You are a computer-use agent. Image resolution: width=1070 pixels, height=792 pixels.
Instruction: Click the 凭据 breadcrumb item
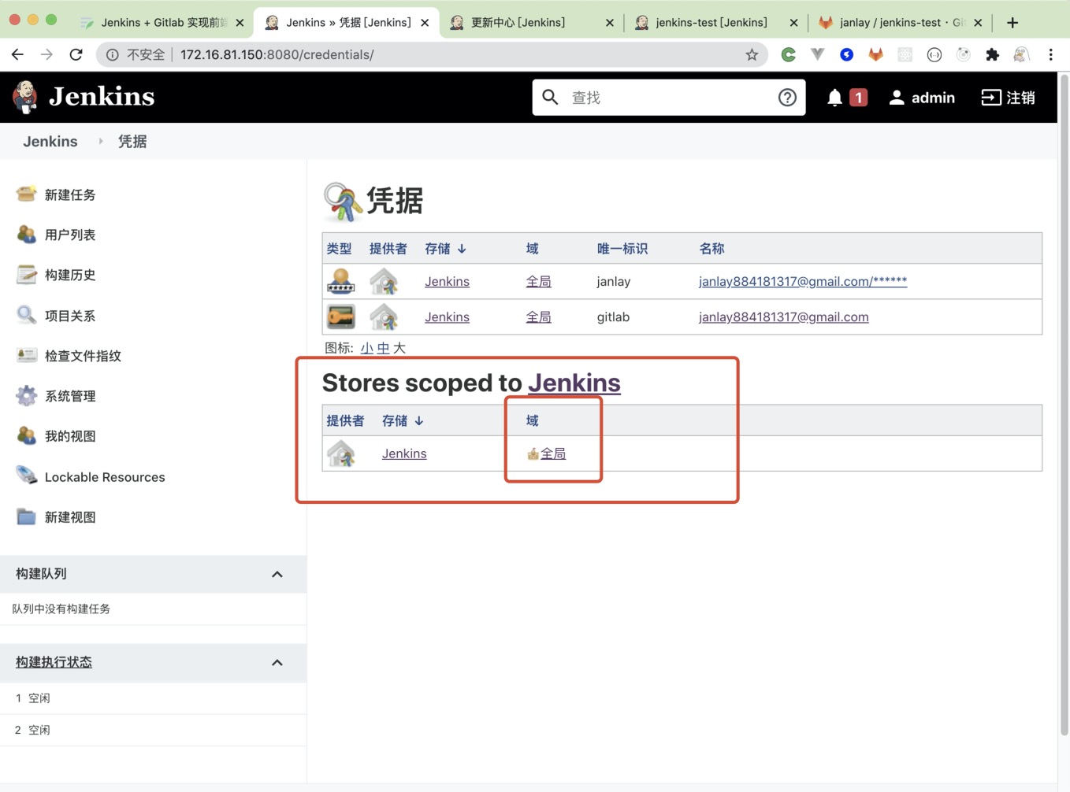[132, 142]
